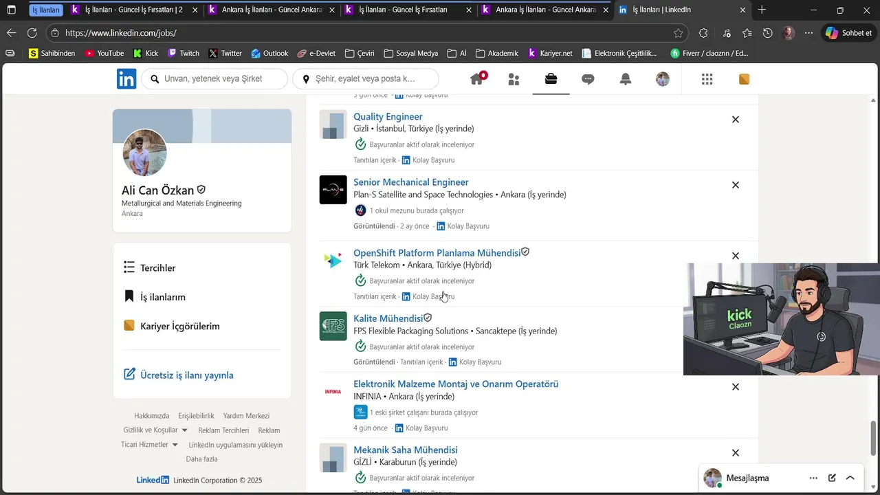Open browser extensions puzzle icon
The image size is (880, 495).
tap(703, 33)
